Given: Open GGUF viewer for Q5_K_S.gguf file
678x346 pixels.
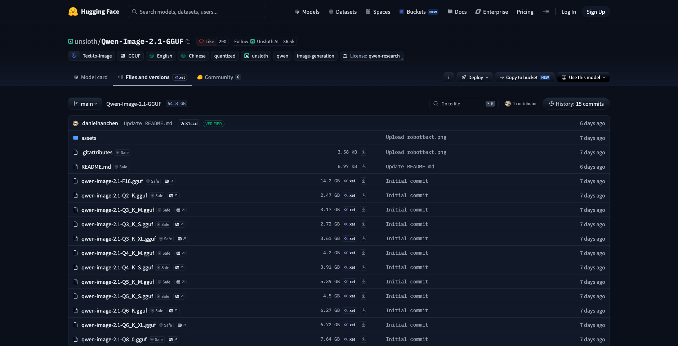Looking at the screenshot, I should 179,296.
